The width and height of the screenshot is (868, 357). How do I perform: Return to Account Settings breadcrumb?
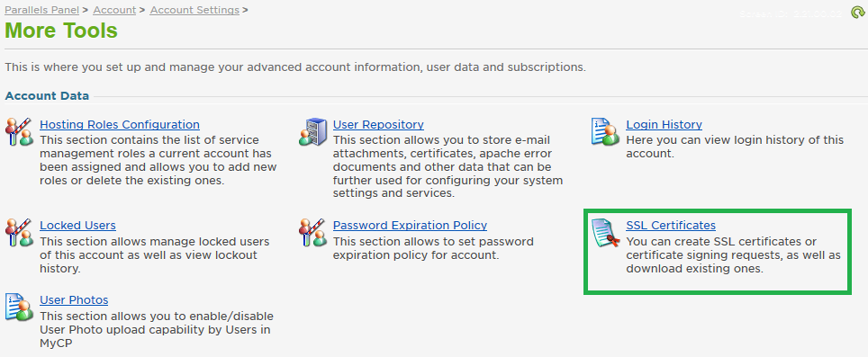point(194,10)
